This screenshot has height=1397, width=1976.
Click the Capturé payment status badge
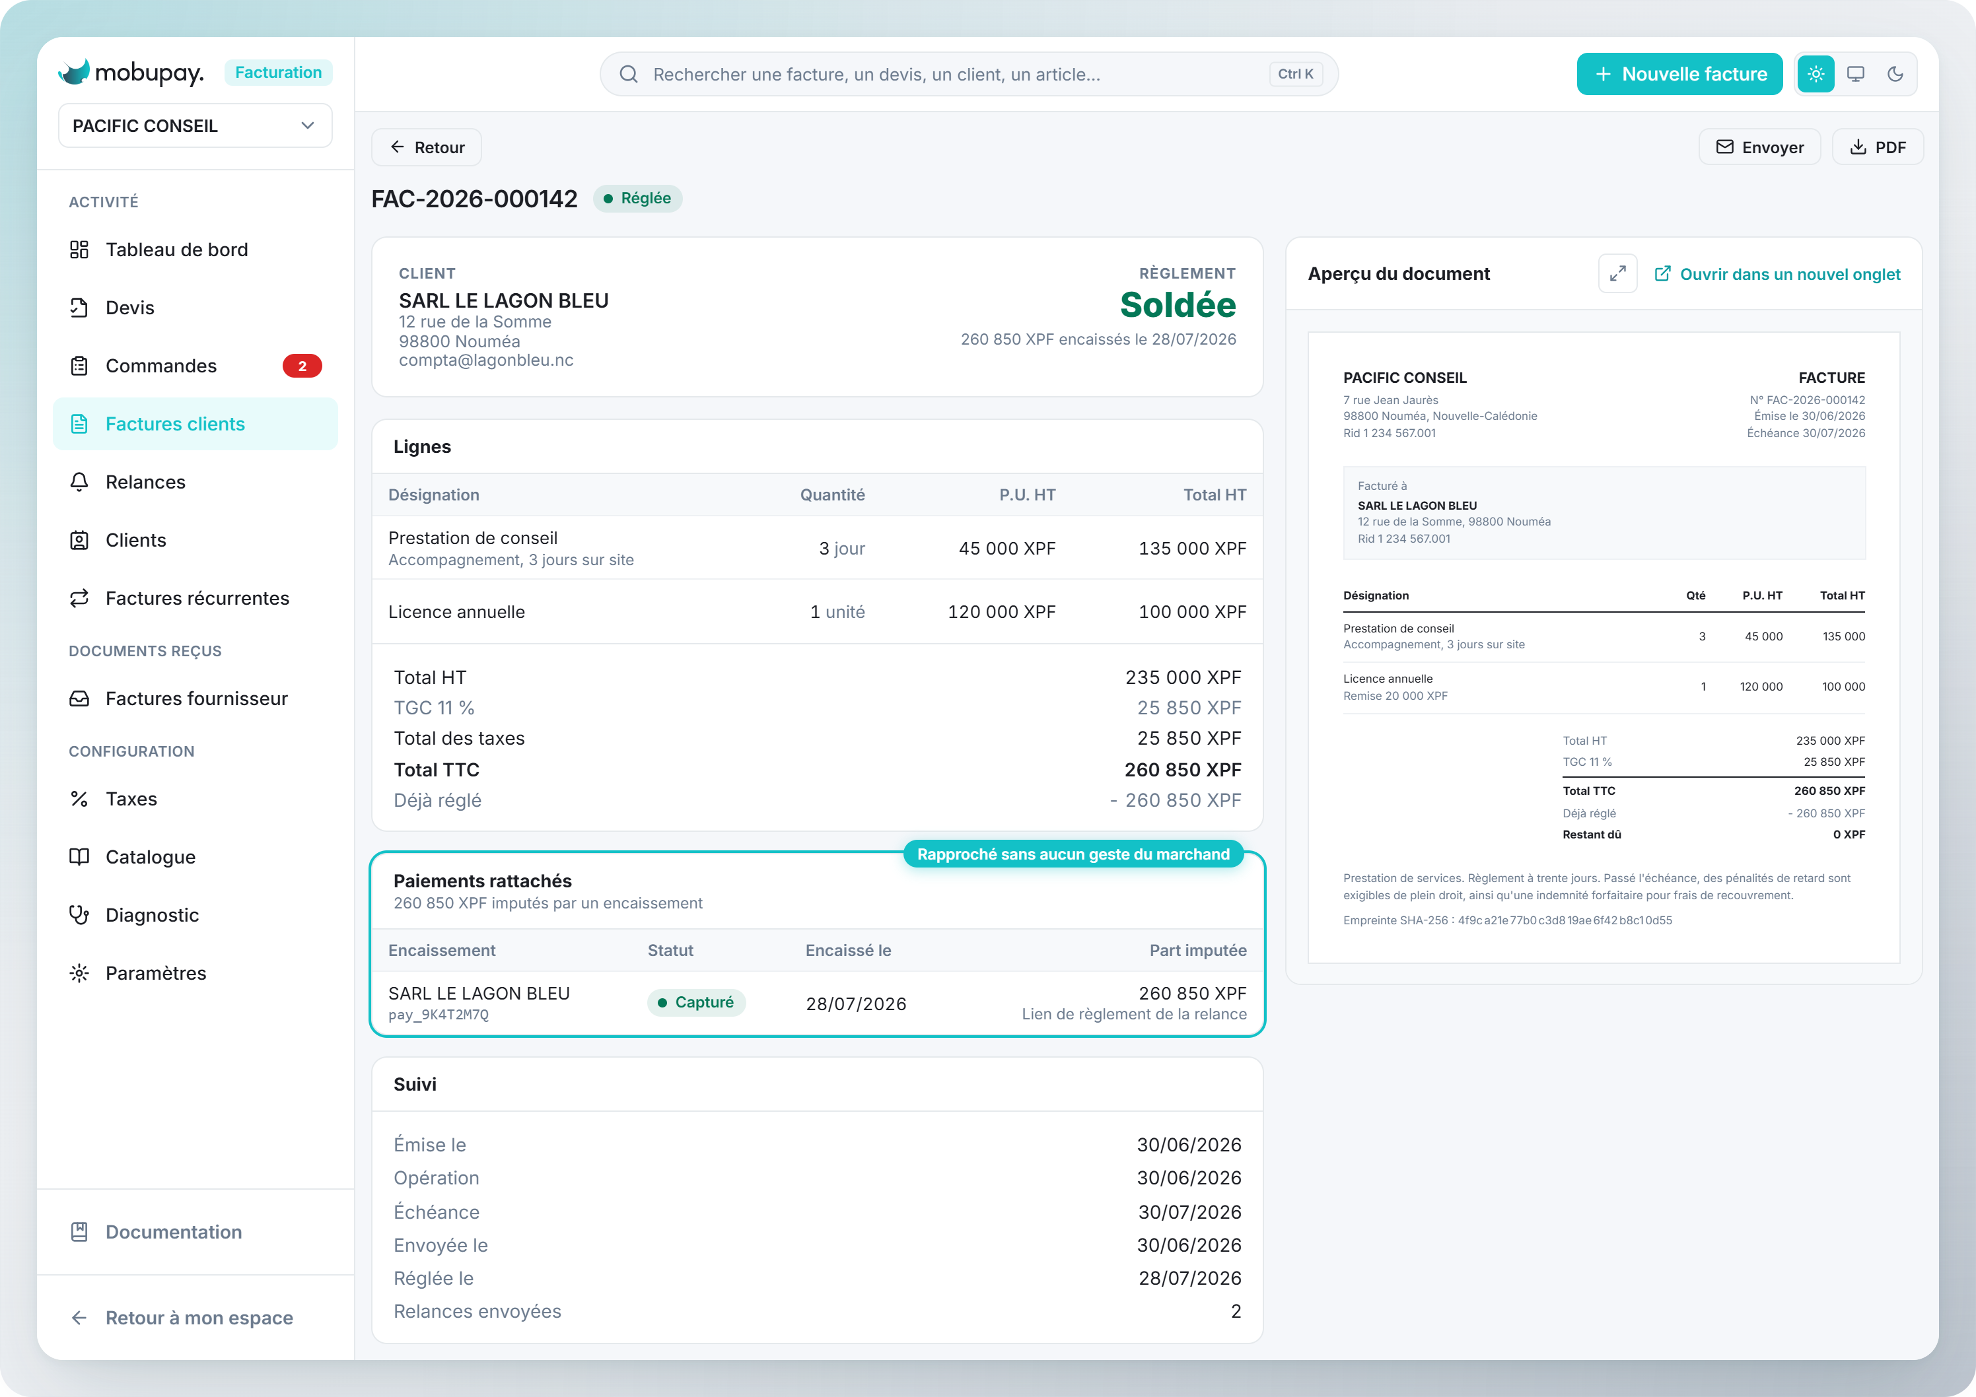tap(696, 1002)
